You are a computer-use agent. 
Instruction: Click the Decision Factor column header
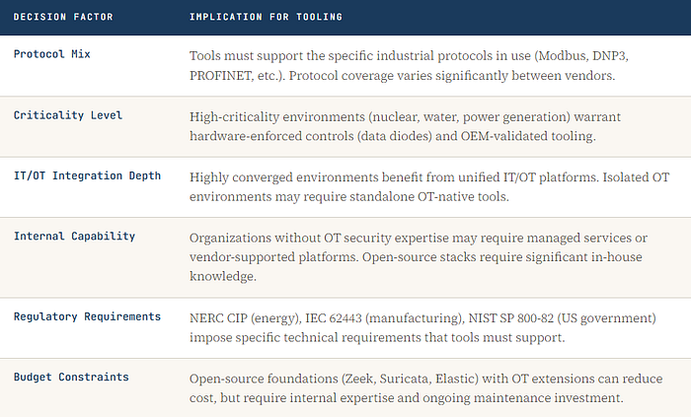tap(63, 17)
